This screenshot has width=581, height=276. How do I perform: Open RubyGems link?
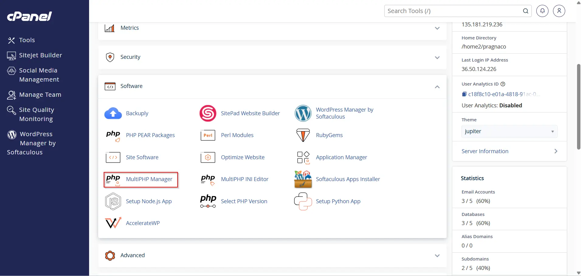(329, 135)
